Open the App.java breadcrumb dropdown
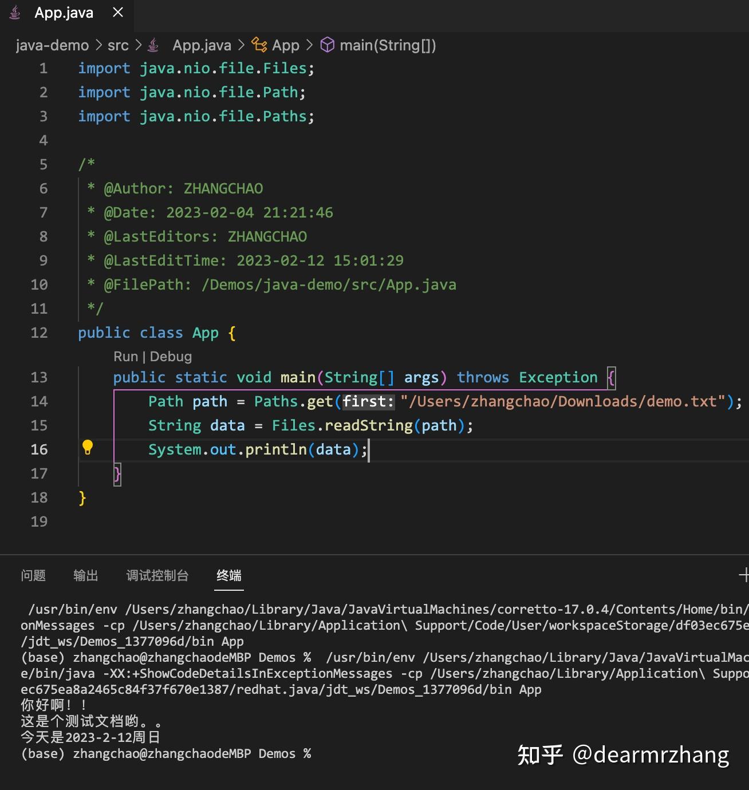 point(202,45)
